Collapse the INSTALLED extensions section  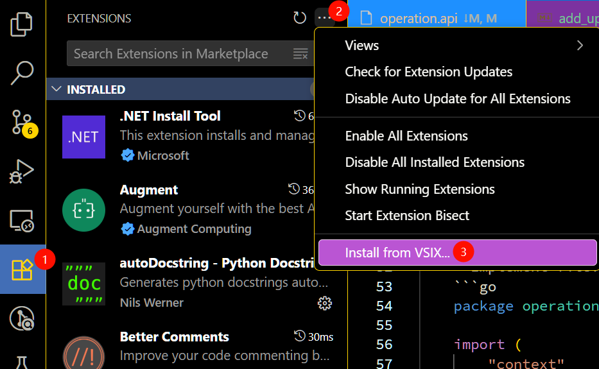click(56, 89)
